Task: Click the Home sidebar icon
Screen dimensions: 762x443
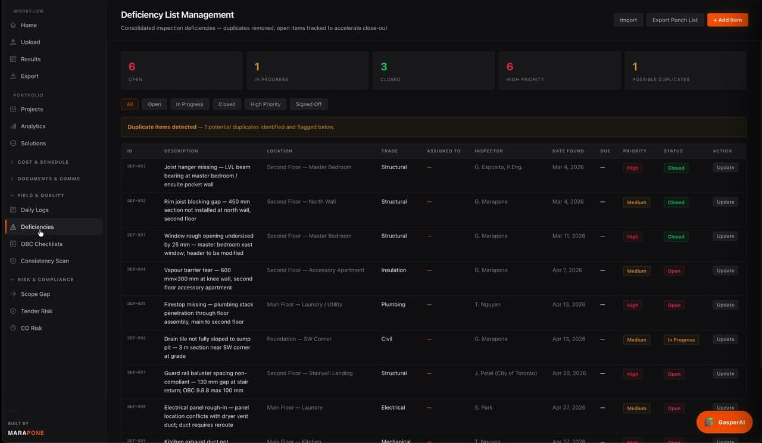Action: tap(13, 25)
